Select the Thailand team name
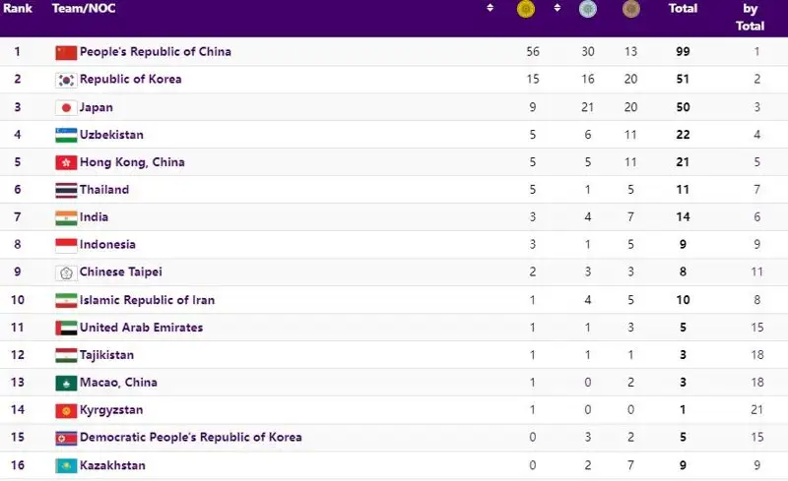Screen dimensions: 788x481 [104, 190]
